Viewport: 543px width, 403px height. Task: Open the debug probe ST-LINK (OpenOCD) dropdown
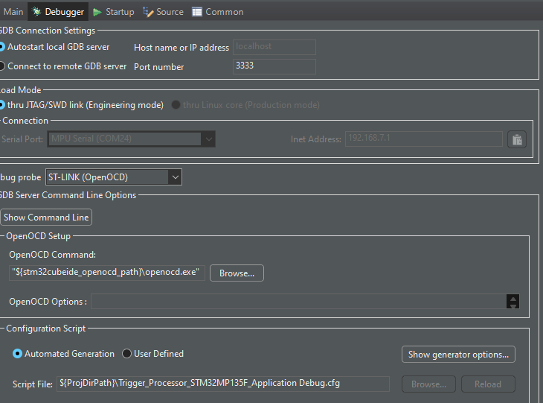coord(114,177)
